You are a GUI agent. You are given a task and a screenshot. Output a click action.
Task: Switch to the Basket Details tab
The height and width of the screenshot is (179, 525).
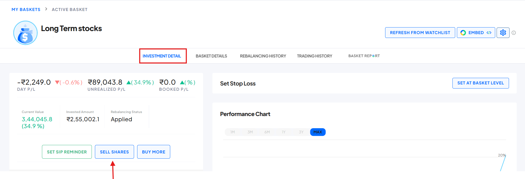pyautogui.click(x=211, y=56)
